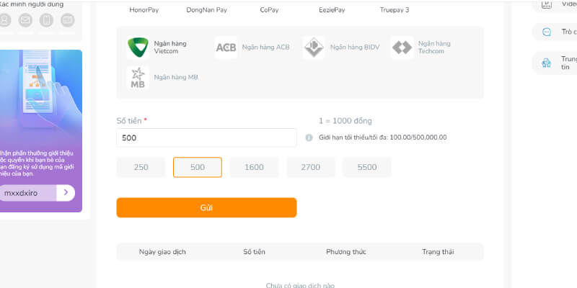Switch to the HonorPay payment tab
Viewport: 577px width, 288px height.
[x=144, y=10]
